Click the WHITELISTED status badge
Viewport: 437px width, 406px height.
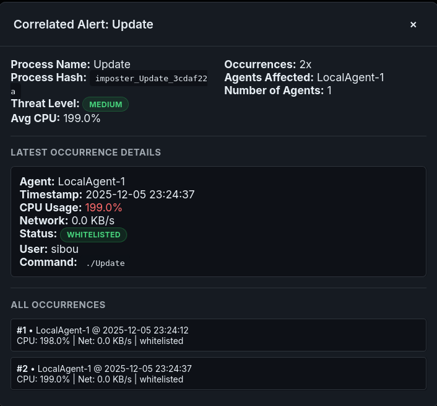tap(93, 235)
